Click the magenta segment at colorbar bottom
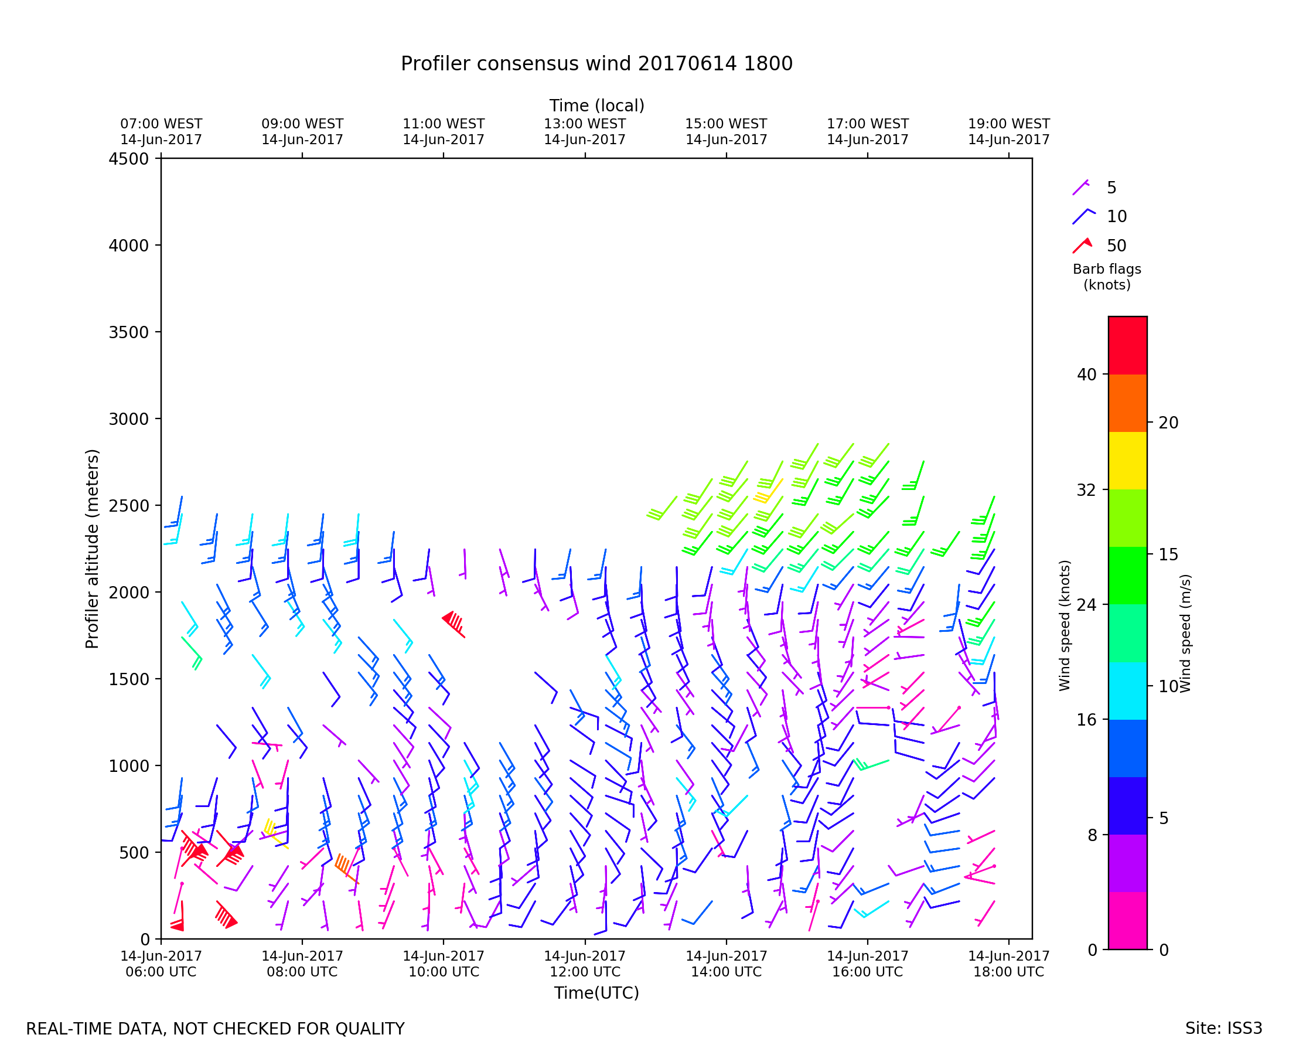 (1127, 920)
